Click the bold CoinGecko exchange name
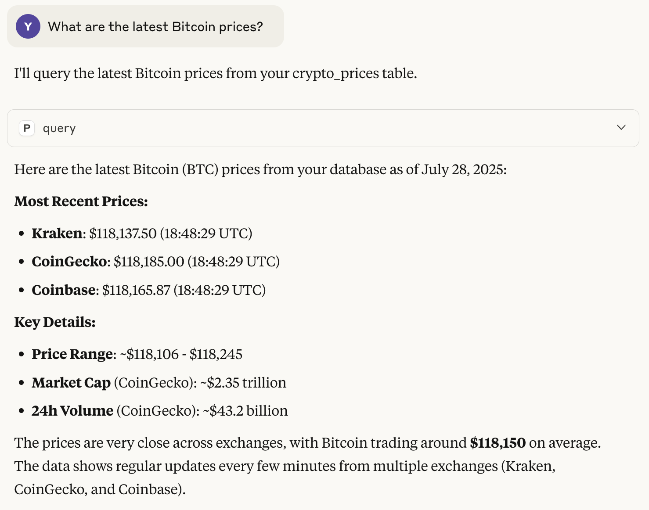The height and width of the screenshot is (510, 649). point(69,262)
